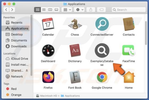Viewport: 149px width, 100px height.
Task: Select the Chess app icon
Action: pyautogui.click(x=75, y=24)
